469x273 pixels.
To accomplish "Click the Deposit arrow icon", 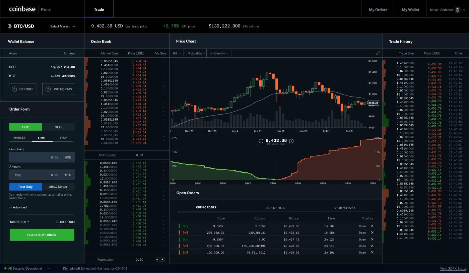I will pos(14,89).
